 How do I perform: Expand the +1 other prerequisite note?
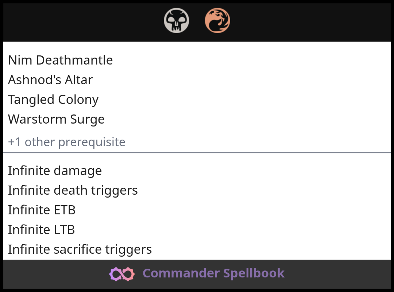tap(67, 142)
